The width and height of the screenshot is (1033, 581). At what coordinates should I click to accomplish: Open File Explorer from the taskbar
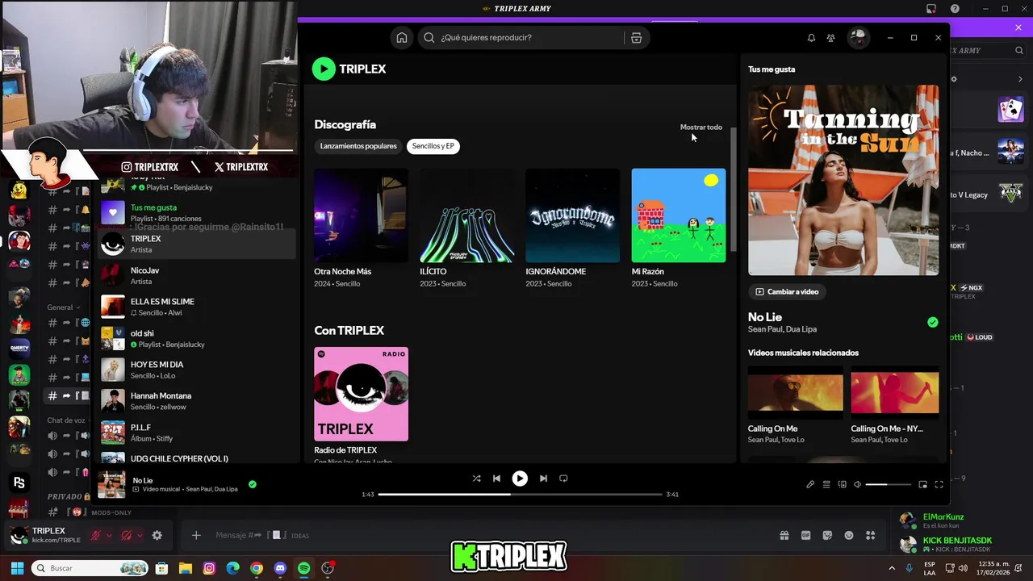point(186,568)
